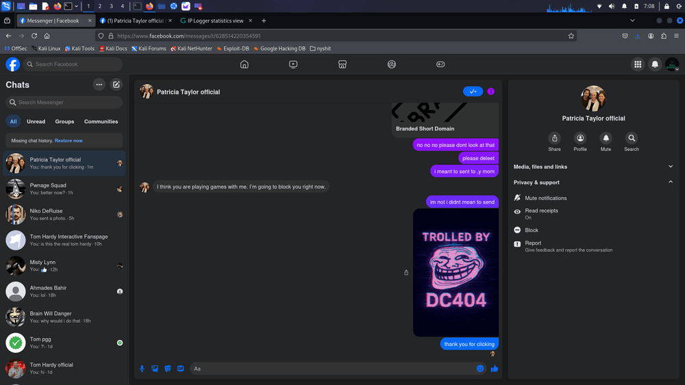Expand Media, files and links section
Screen dimensions: 685x385
(594, 167)
